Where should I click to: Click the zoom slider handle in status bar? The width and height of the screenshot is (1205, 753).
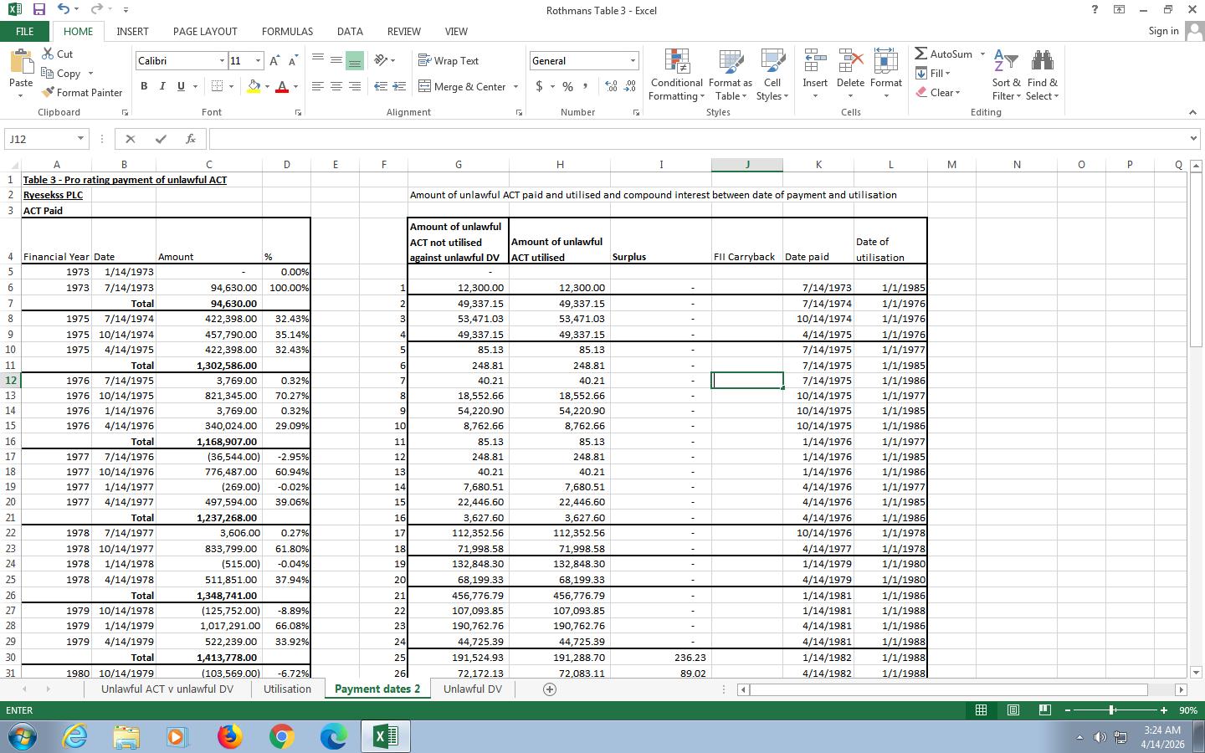[1112, 710]
